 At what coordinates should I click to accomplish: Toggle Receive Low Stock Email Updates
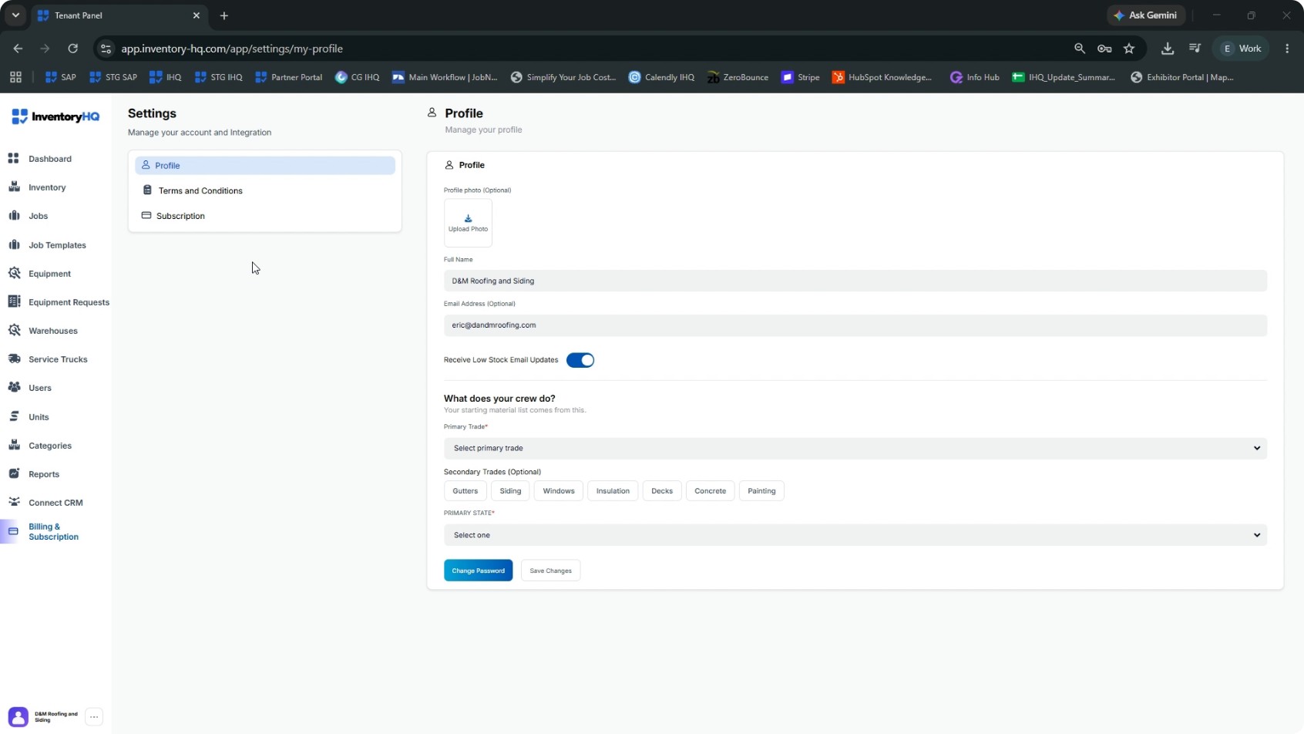pos(580,360)
